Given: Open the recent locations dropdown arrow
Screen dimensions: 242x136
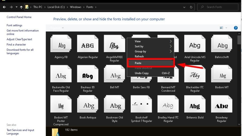Looking at the screenshot, I should pos(17,7).
